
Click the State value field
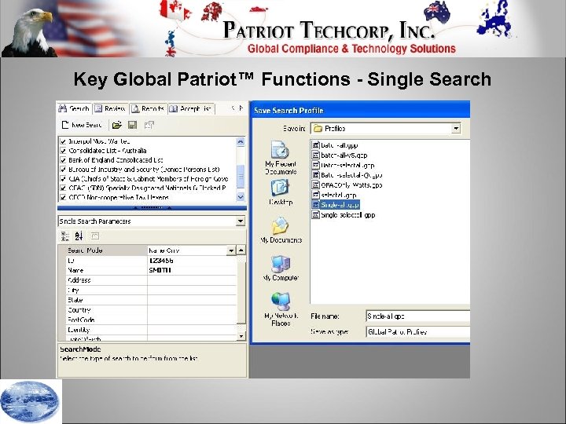(192, 300)
